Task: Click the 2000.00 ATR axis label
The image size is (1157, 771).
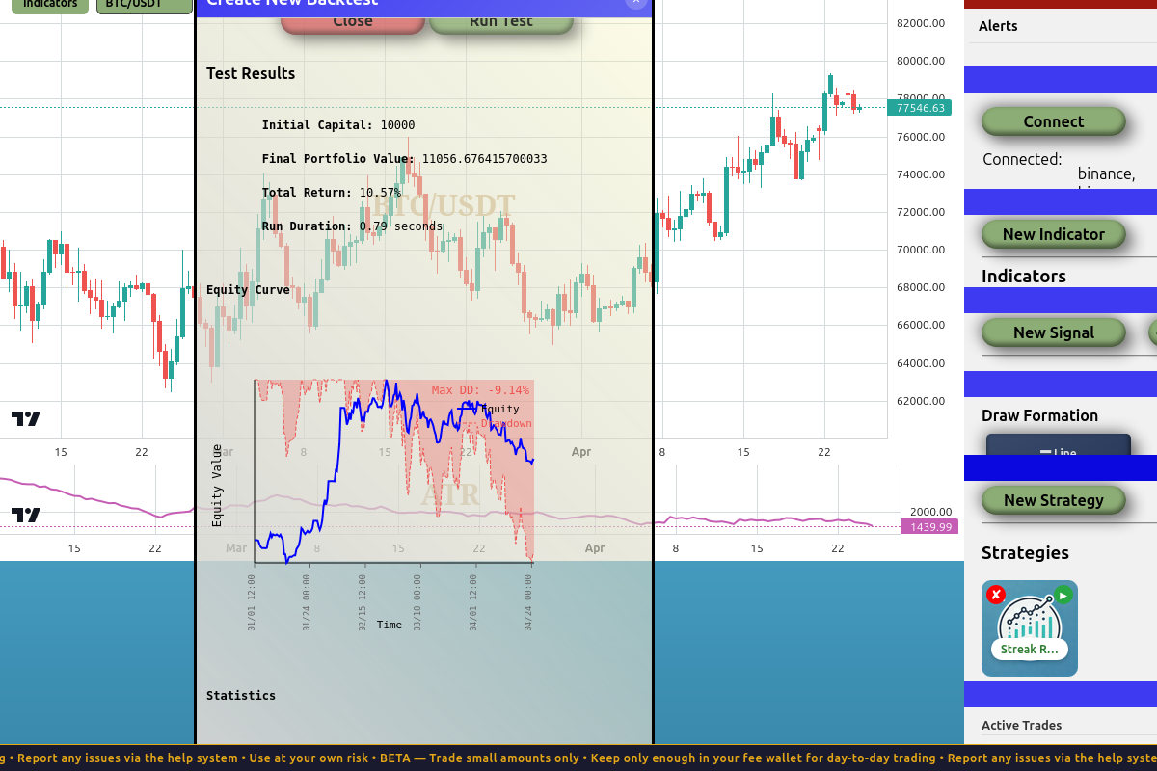Action: 930,513
